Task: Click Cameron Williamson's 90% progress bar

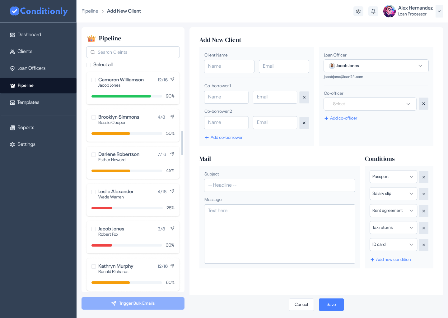Action: [x=127, y=96]
